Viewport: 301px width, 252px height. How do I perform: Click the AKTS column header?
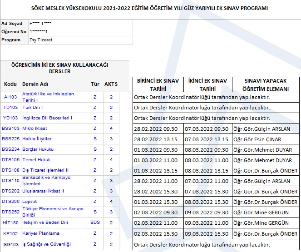point(111,84)
